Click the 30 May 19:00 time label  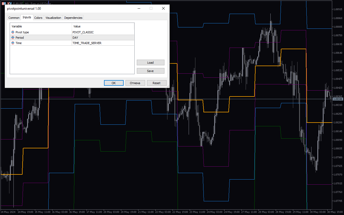(x=335, y=212)
